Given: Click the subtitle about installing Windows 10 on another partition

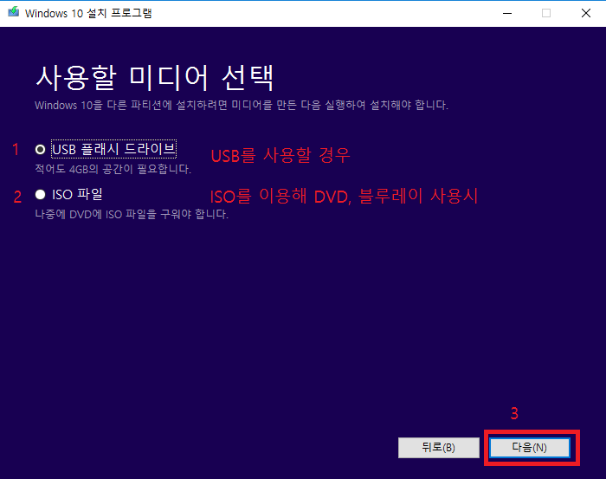Looking at the screenshot, I should pos(242,105).
